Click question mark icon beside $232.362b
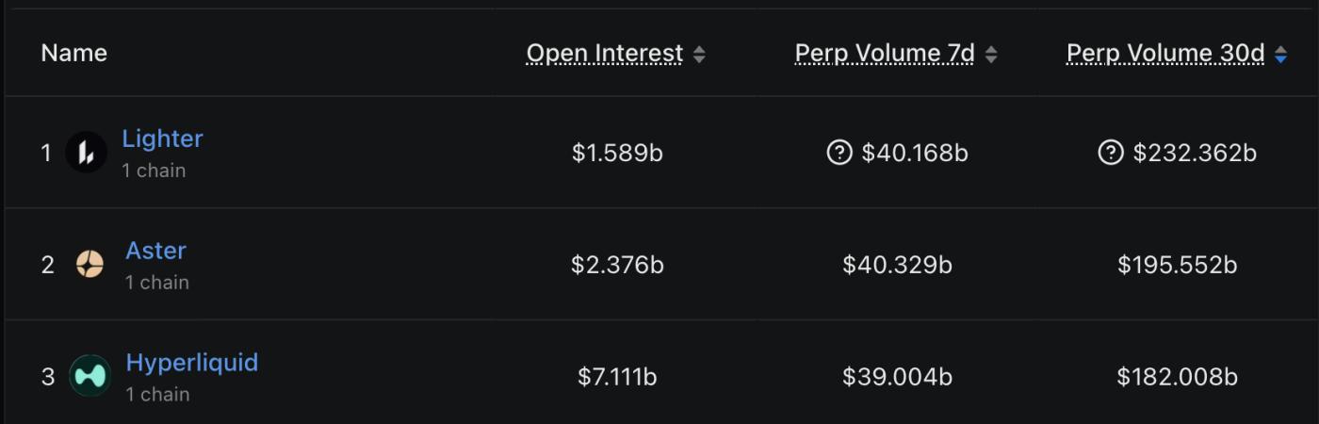The image size is (1319, 424). [1111, 153]
